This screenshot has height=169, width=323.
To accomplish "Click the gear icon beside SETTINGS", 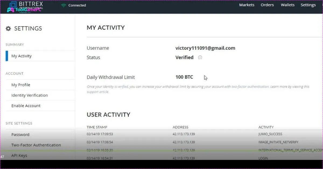I will click(x=8, y=28).
